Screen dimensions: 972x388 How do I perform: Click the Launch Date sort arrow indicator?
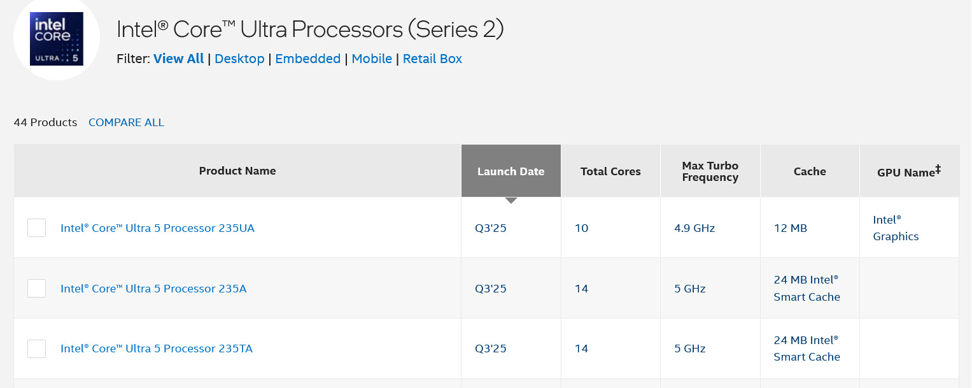click(511, 201)
